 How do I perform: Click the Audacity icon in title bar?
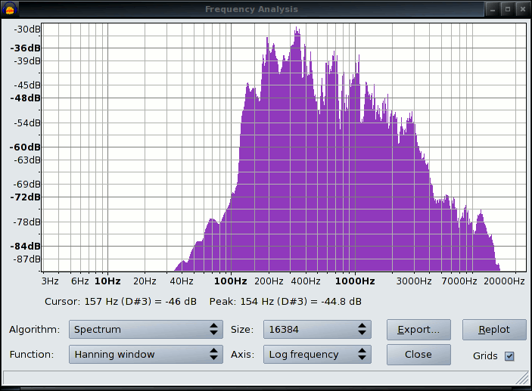tap(10, 9)
